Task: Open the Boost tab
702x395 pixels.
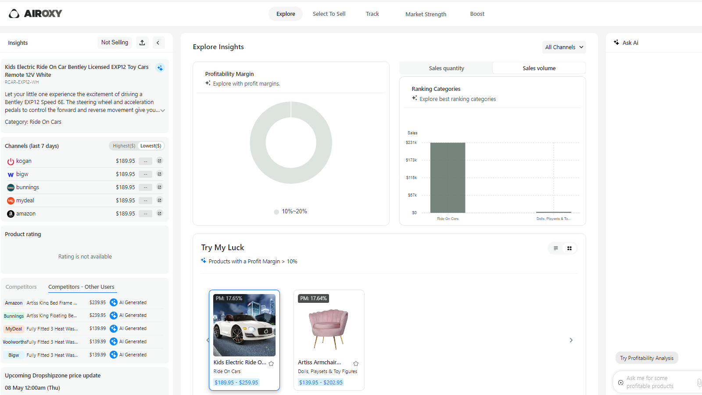Action: tap(477, 14)
